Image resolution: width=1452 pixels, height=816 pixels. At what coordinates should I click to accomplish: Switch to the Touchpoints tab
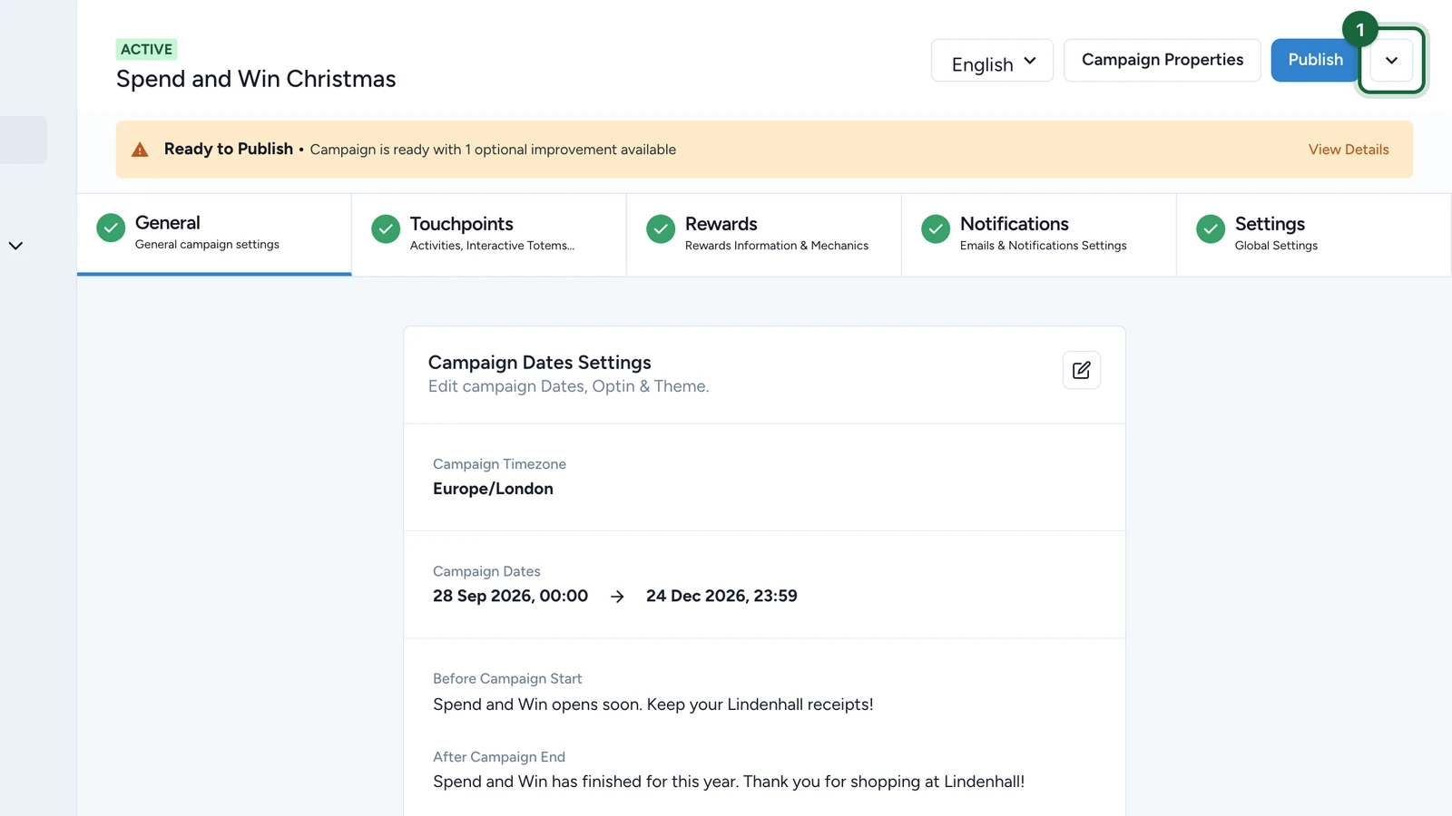tap(489, 234)
